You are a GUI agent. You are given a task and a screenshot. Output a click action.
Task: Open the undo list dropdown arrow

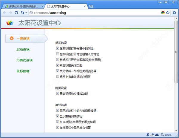26,13
